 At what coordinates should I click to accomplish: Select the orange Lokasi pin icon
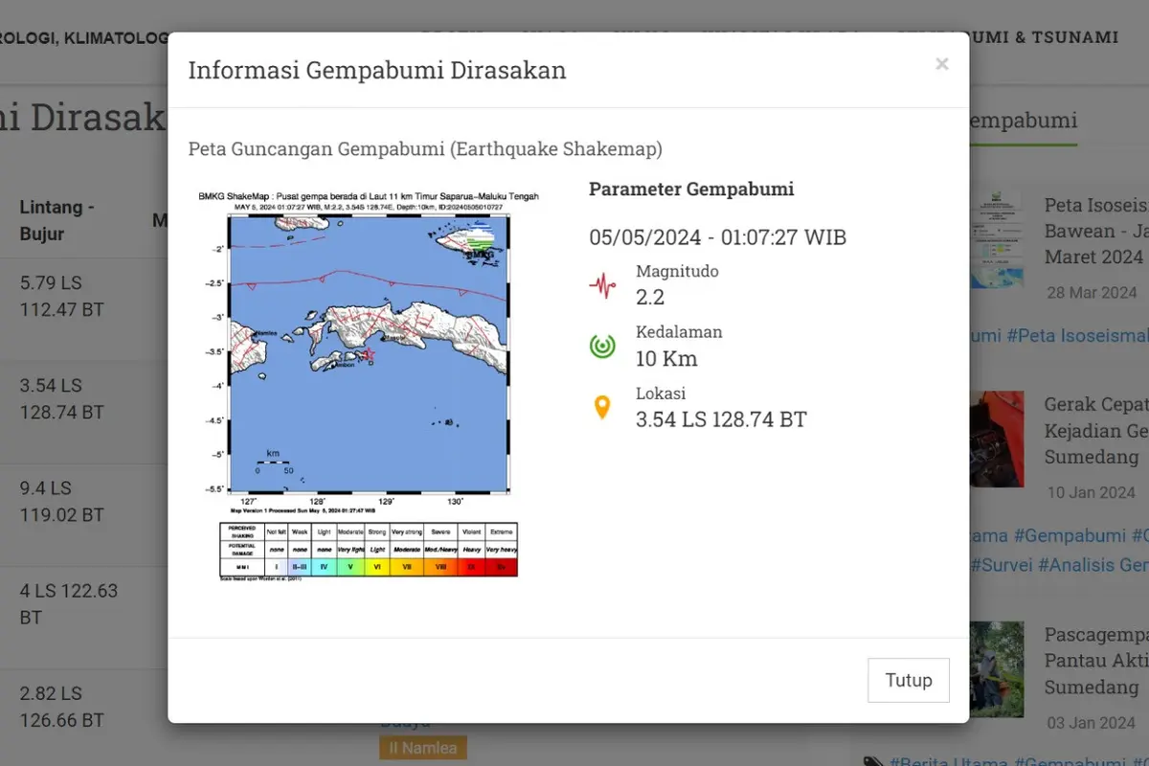pyautogui.click(x=602, y=407)
